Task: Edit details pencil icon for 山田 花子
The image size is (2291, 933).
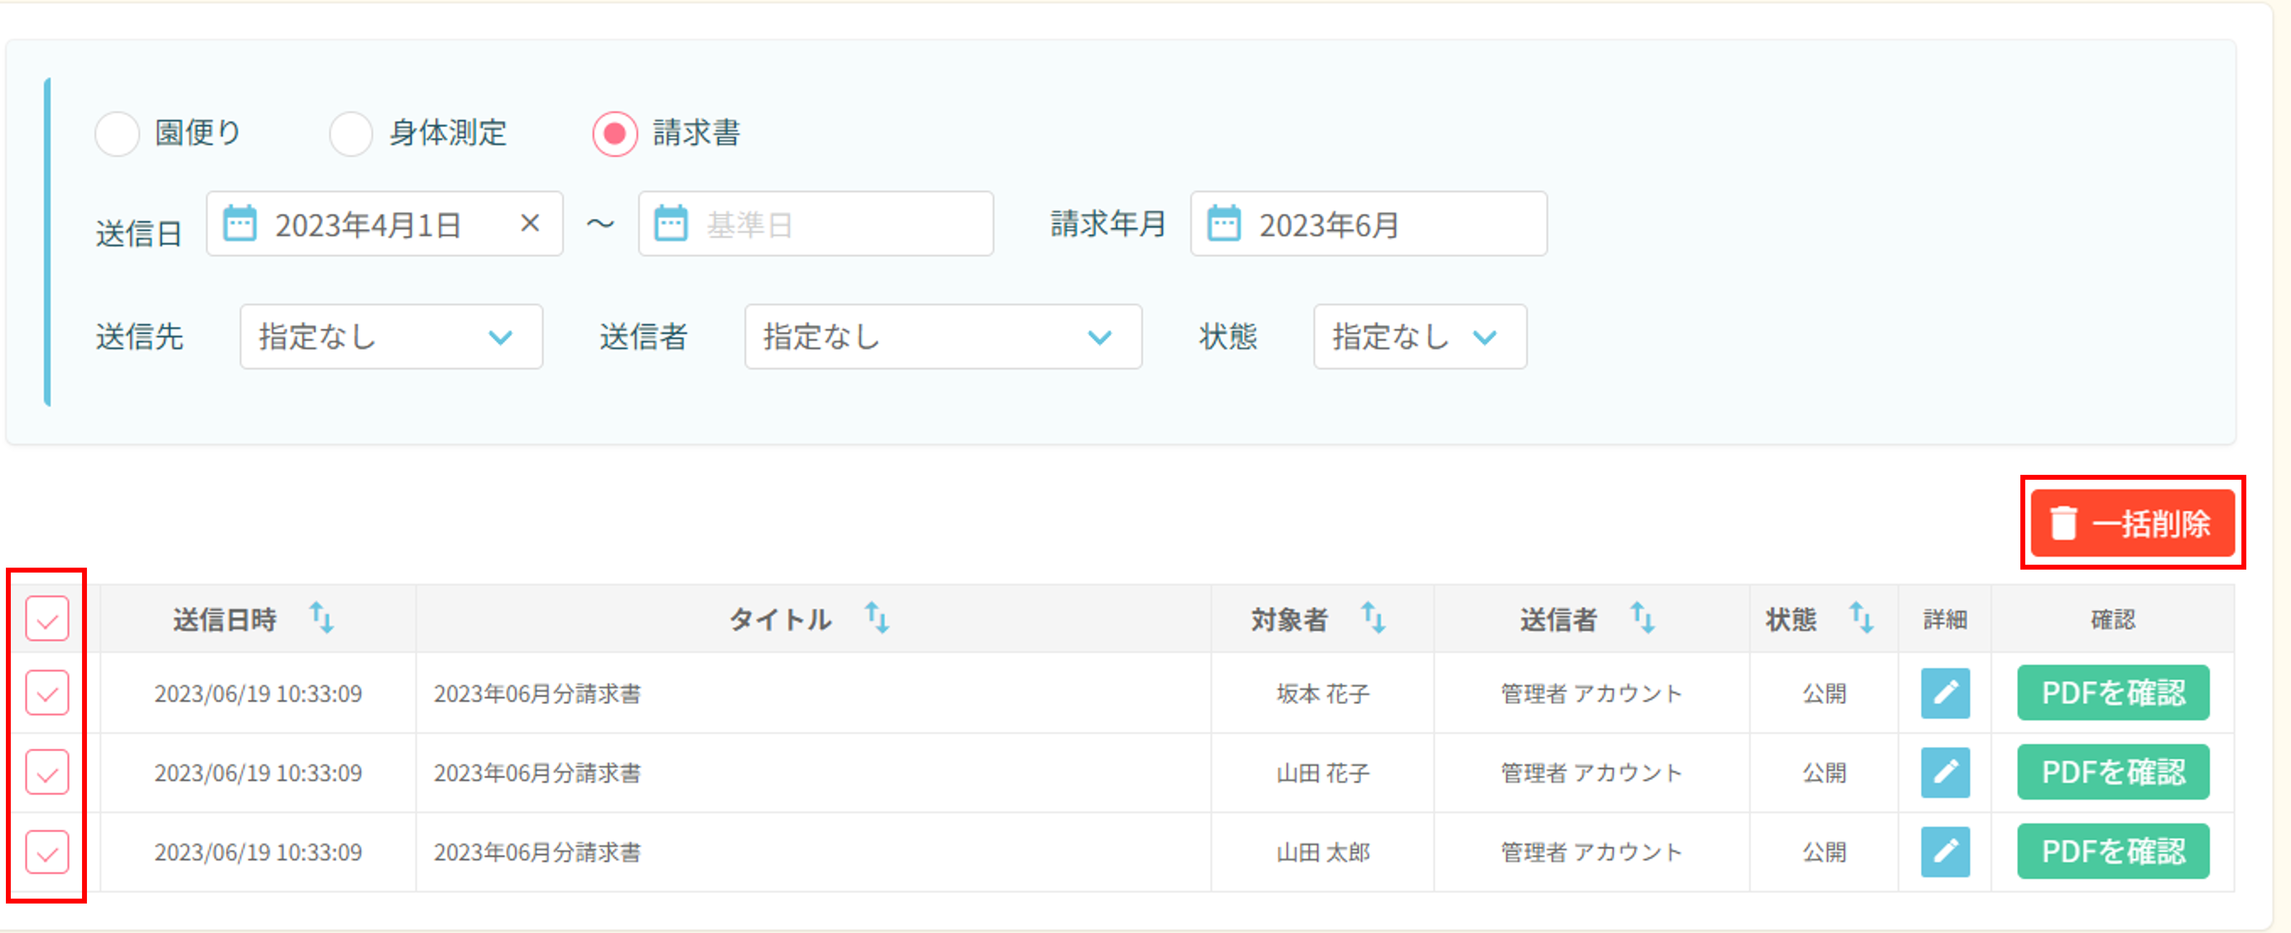Action: click(1945, 772)
